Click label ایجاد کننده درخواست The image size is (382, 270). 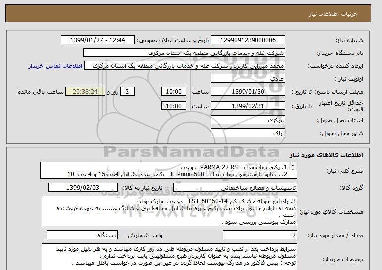click(335, 66)
